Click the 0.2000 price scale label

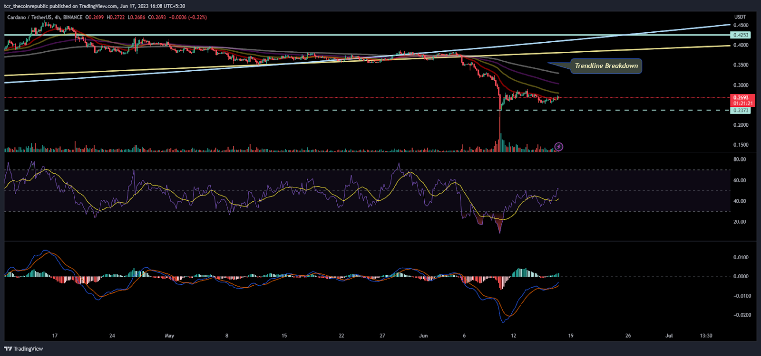click(x=741, y=125)
